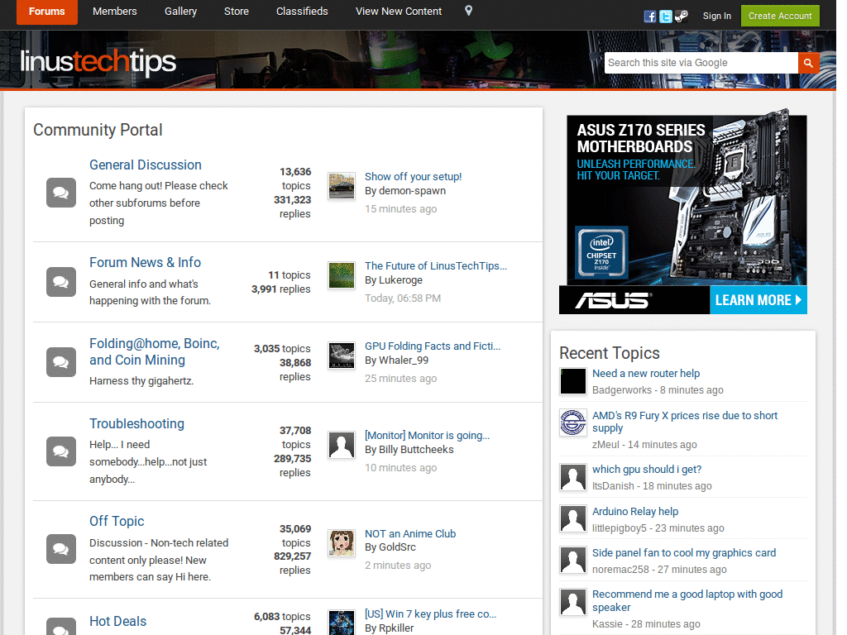Open 'Need a new router help' topic
The width and height of the screenshot is (847, 635).
pyautogui.click(x=645, y=374)
